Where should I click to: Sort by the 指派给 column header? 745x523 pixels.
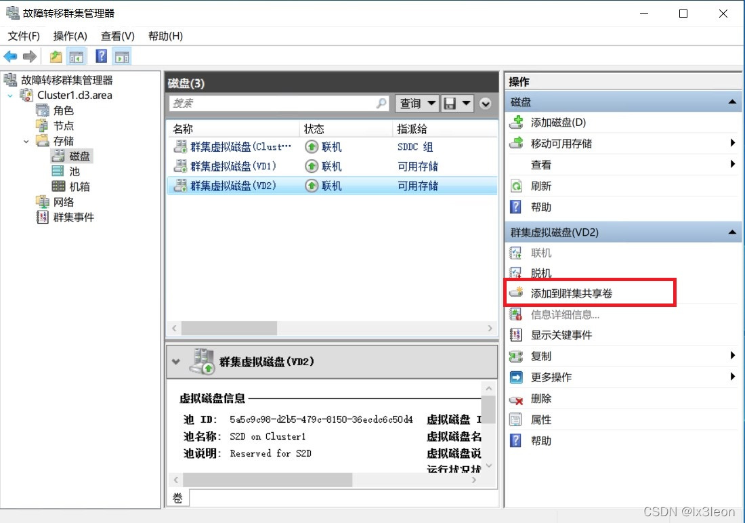(x=445, y=129)
